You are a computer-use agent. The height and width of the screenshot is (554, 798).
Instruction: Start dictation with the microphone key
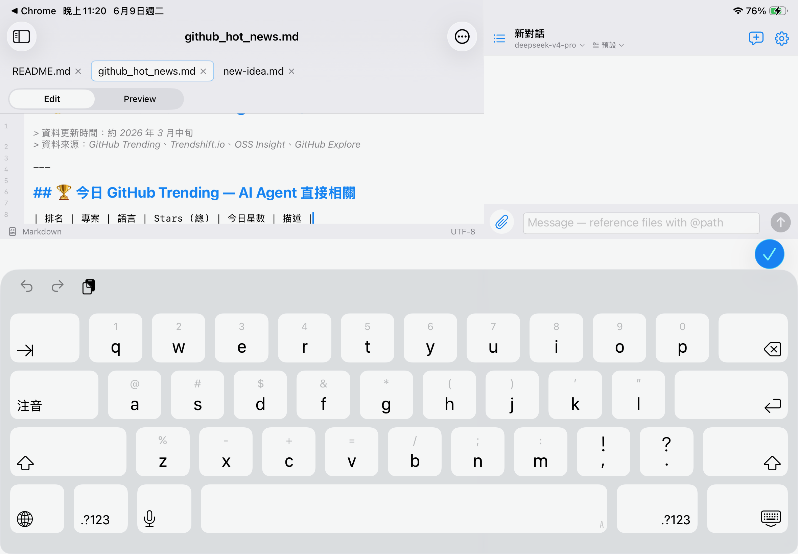coord(164,508)
